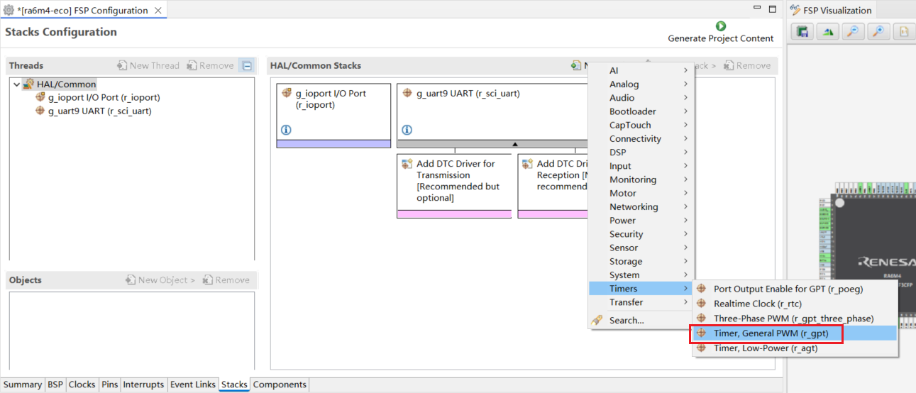Viewport: 916px width, 393px height.
Task: Switch to the Interrupts tab
Action: pyautogui.click(x=143, y=384)
